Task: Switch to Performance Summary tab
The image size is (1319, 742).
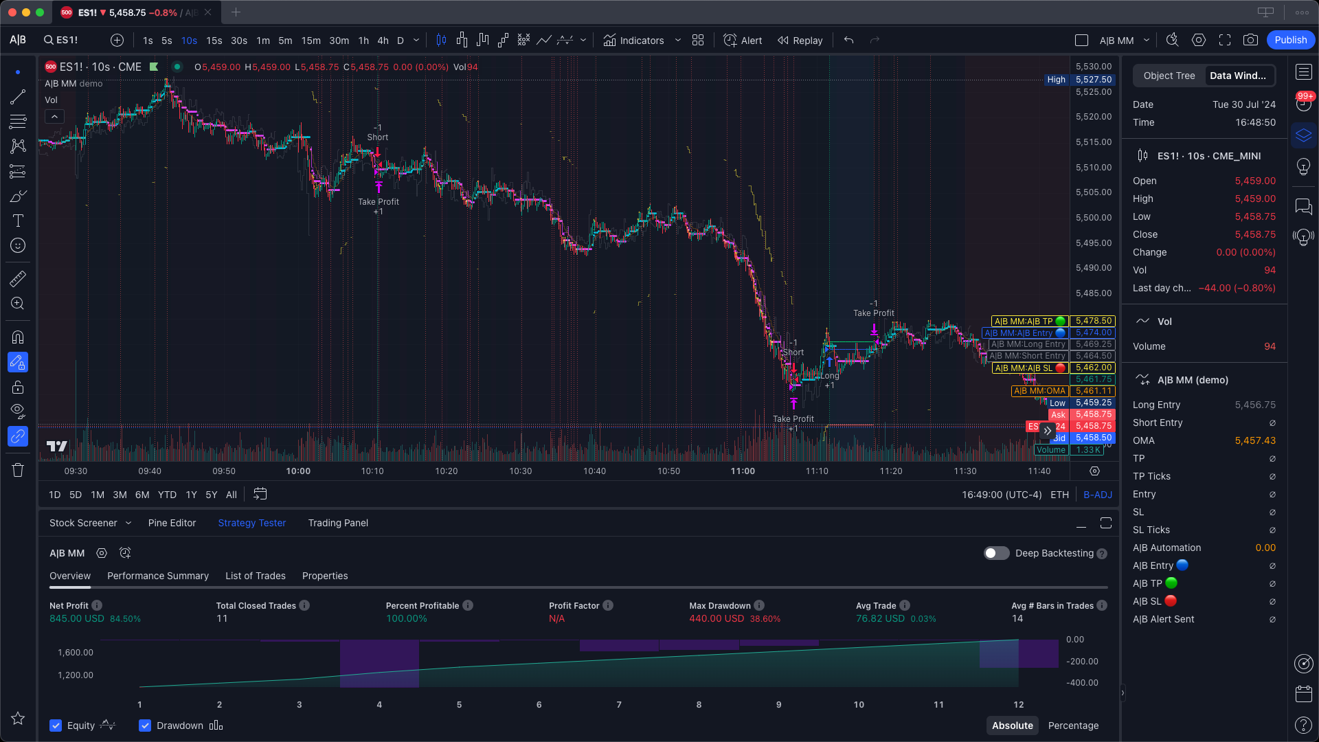Action: coord(158,576)
